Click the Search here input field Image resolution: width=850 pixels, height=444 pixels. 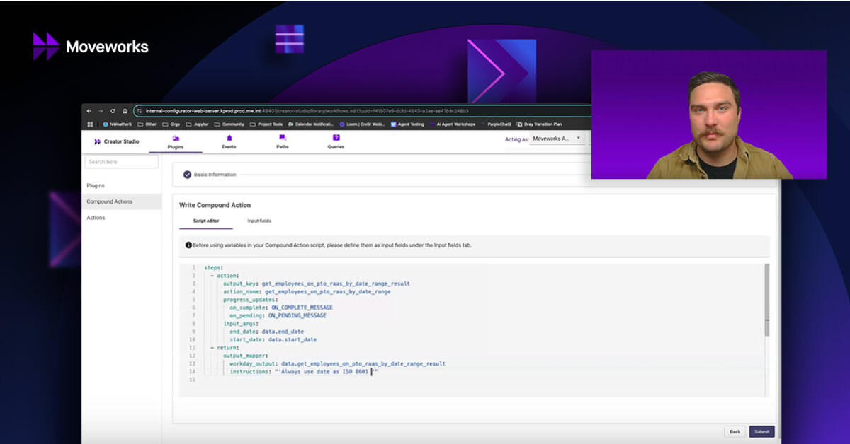[121, 162]
